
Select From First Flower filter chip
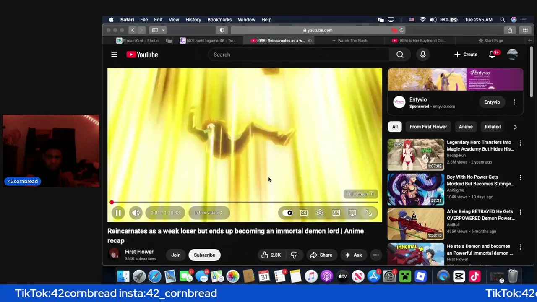pyautogui.click(x=428, y=127)
